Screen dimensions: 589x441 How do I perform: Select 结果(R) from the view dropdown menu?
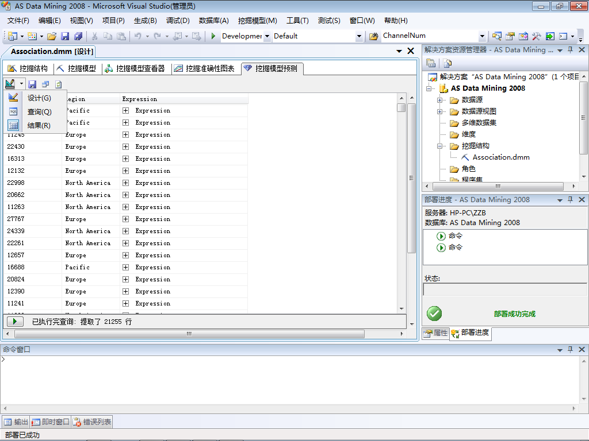point(36,125)
